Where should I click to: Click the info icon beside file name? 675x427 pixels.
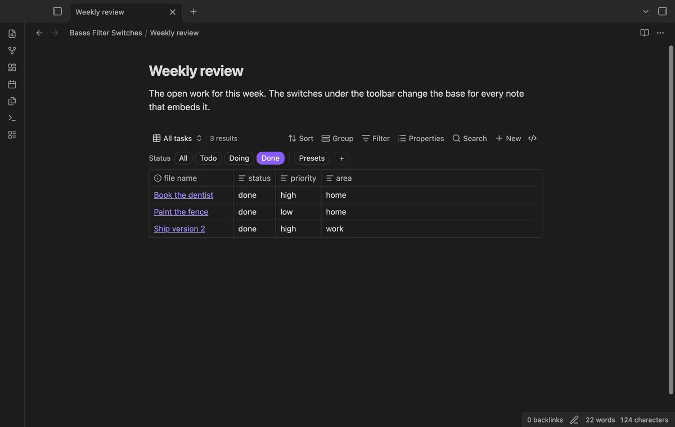coord(157,178)
